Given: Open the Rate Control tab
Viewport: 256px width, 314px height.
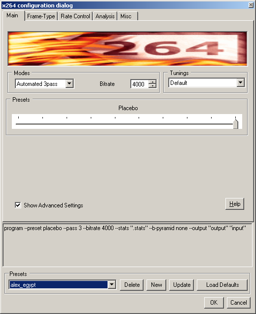Looking at the screenshot, I should point(75,16).
